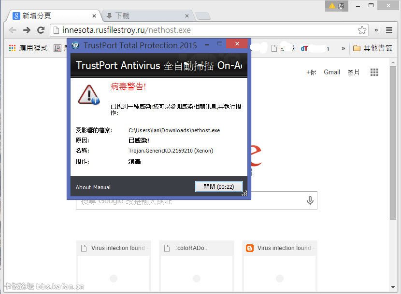Open the Gmail link
This screenshot has height=294, width=401.
point(332,72)
